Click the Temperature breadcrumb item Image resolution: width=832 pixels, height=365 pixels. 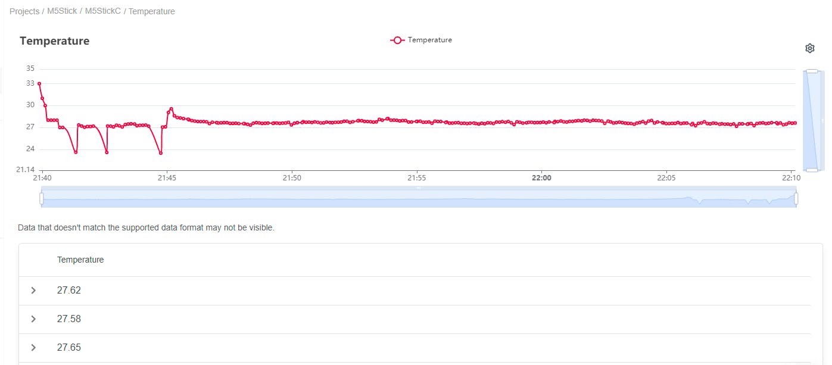(x=151, y=11)
